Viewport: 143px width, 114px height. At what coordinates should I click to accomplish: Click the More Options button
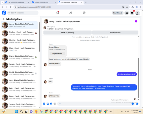click(x=115, y=32)
